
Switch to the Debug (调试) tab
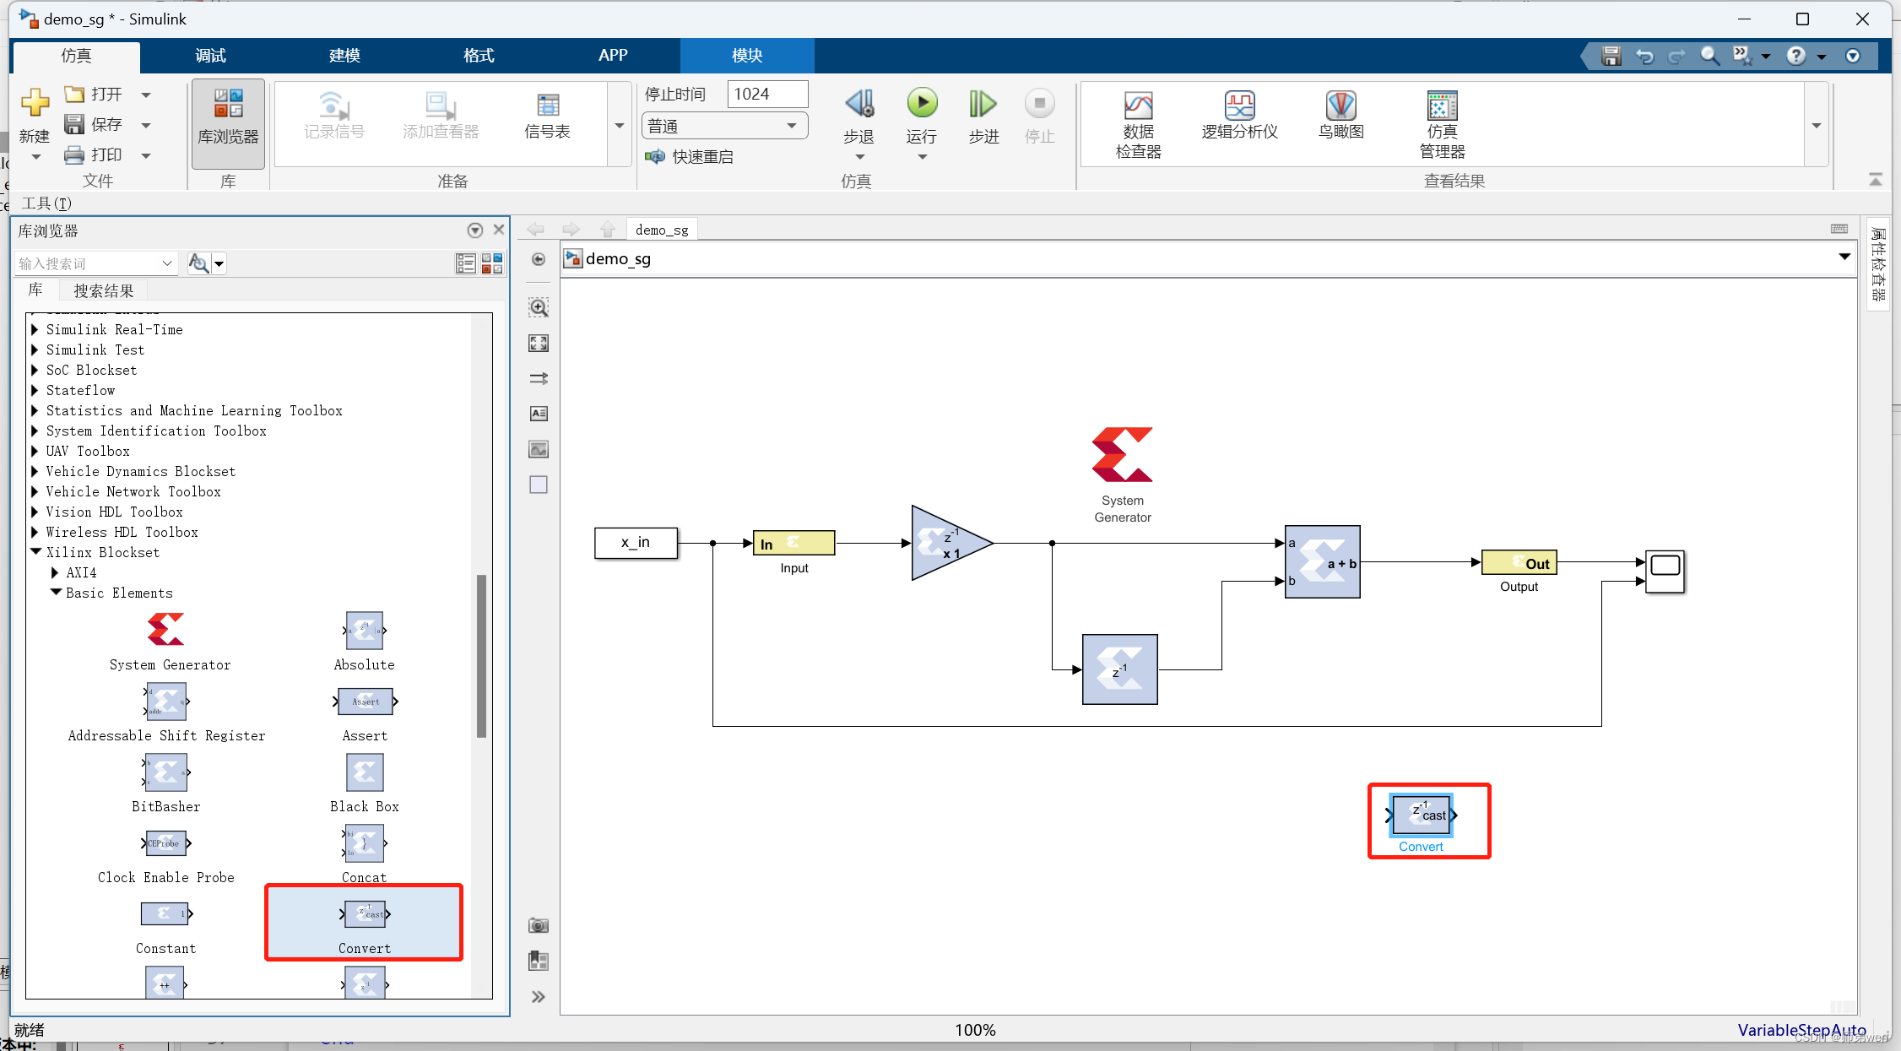210,56
